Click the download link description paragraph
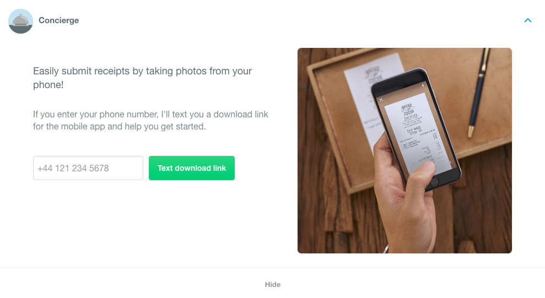The image size is (545, 298). click(x=150, y=120)
